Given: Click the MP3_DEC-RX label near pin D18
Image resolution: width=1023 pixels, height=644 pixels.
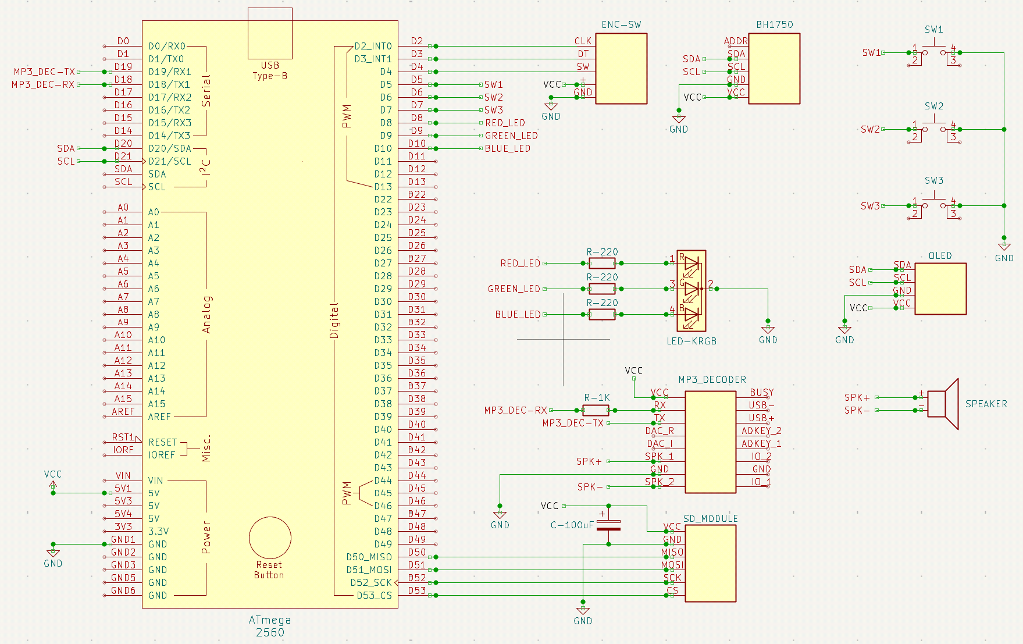Looking at the screenshot, I should pyautogui.click(x=43, y=84).
